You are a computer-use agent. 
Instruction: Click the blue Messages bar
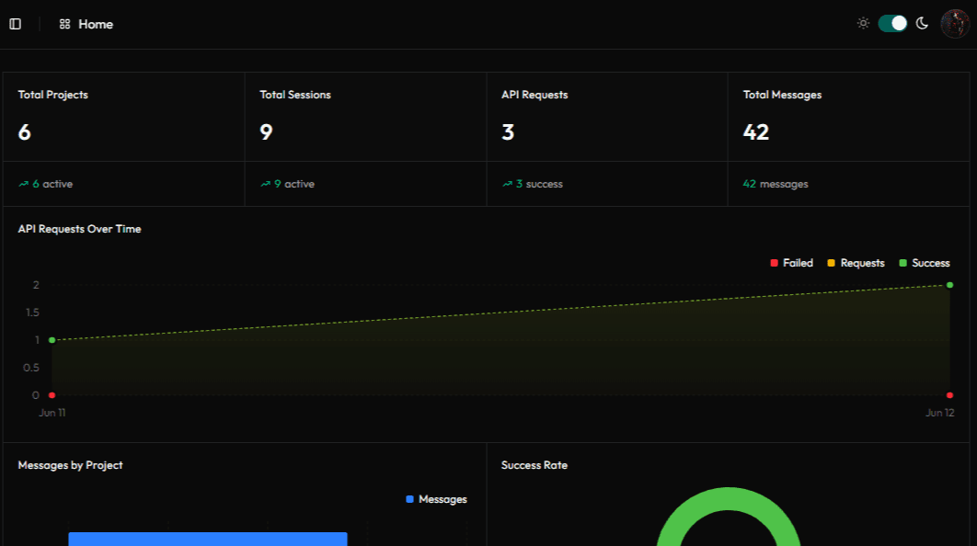tap(208, 540)
